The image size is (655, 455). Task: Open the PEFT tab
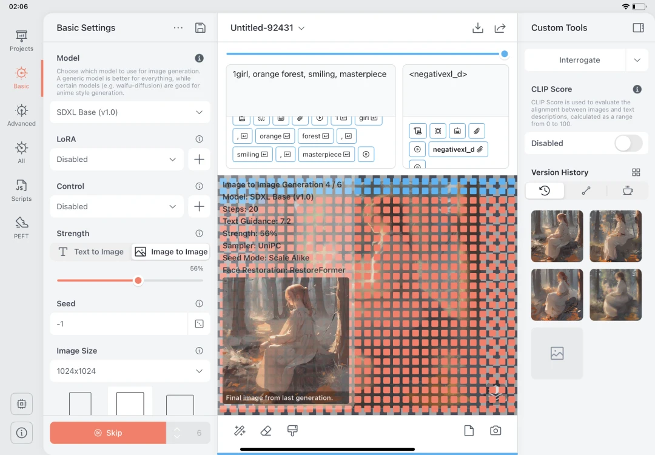(x=21, y=227)
